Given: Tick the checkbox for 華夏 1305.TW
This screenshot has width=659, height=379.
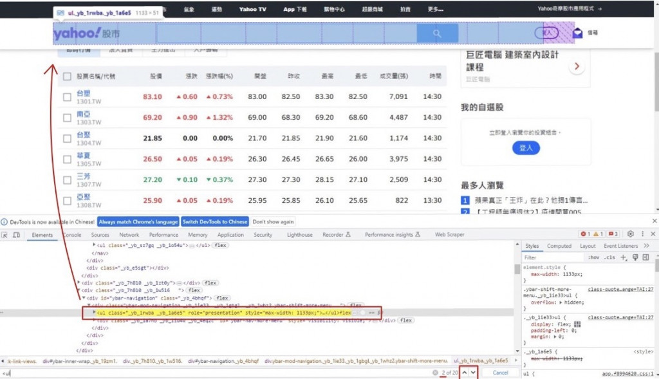Looking at the screenshot, I should tap(67, 159).
